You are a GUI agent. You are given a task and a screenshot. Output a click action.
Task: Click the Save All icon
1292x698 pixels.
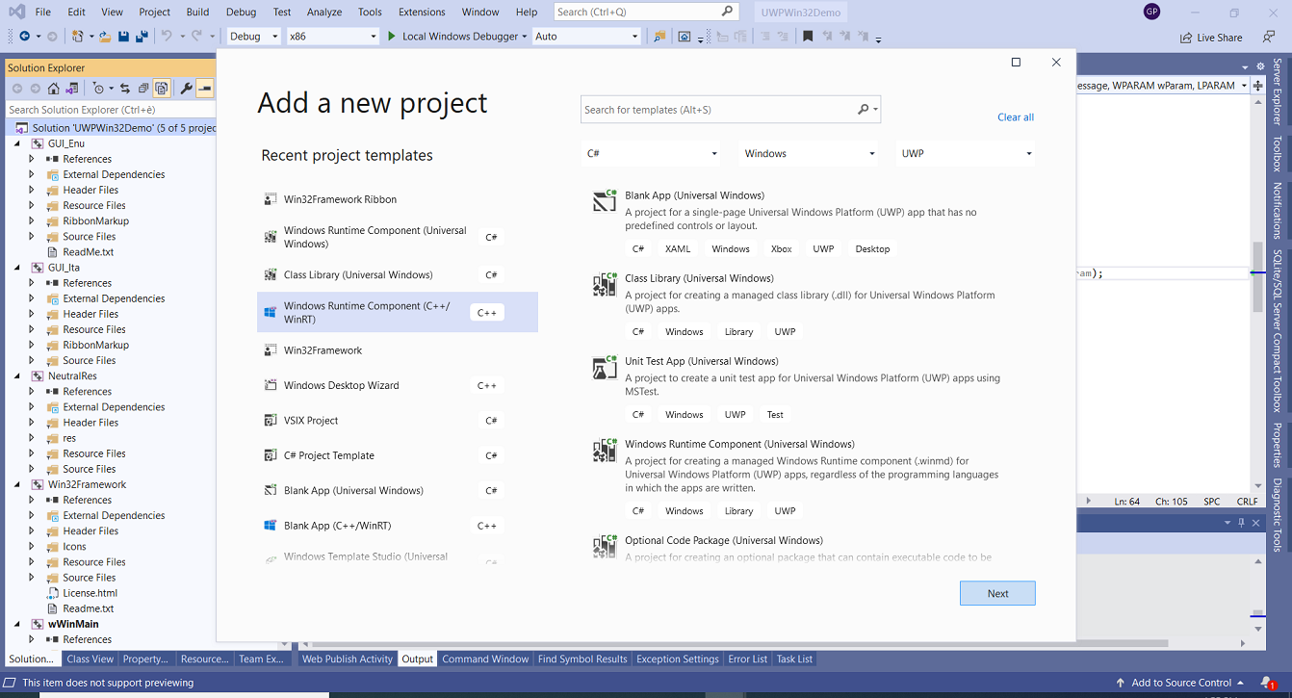point(142,37)
